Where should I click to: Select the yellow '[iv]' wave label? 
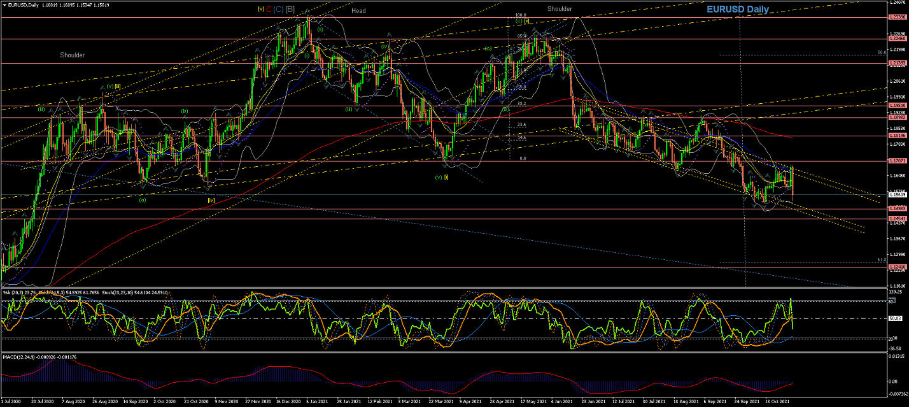211,200
